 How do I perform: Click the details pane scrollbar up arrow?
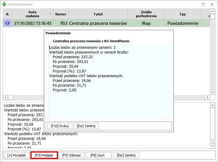point(213,105)
